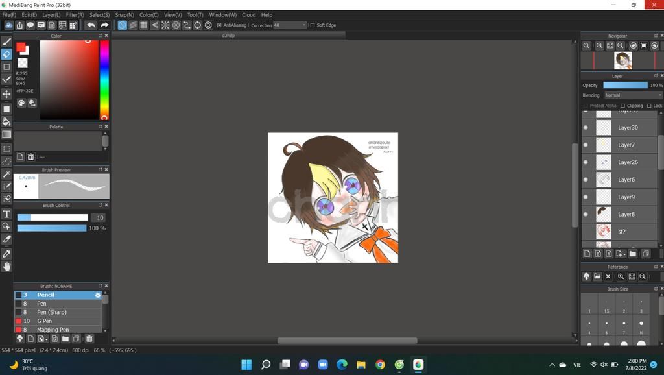Select the Bucket fill tool
Screen dimensions: 664x375
[6, 122]
